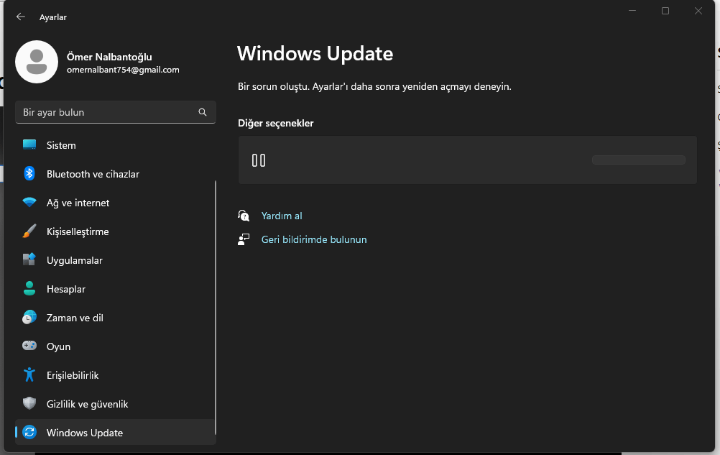Click the sidebar vertical scrollbar

(216, 308)
